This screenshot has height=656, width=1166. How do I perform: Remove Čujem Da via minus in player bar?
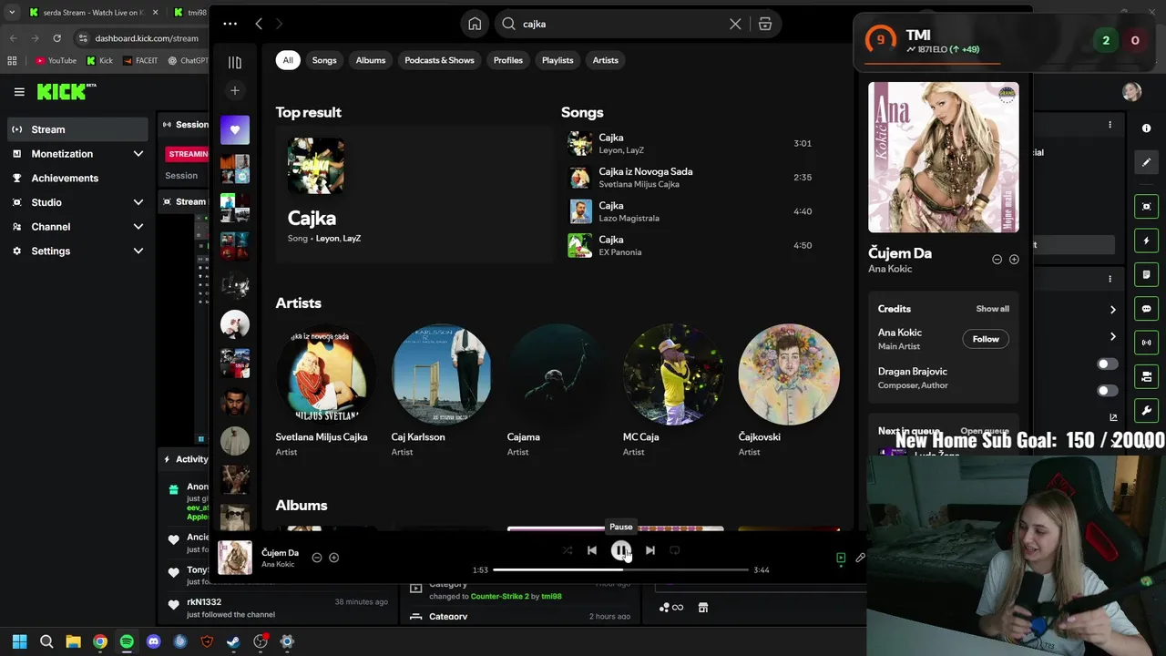(x=317, y=558)
